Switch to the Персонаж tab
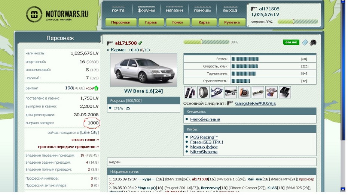 pyautogui.click(x=121, y=22)
